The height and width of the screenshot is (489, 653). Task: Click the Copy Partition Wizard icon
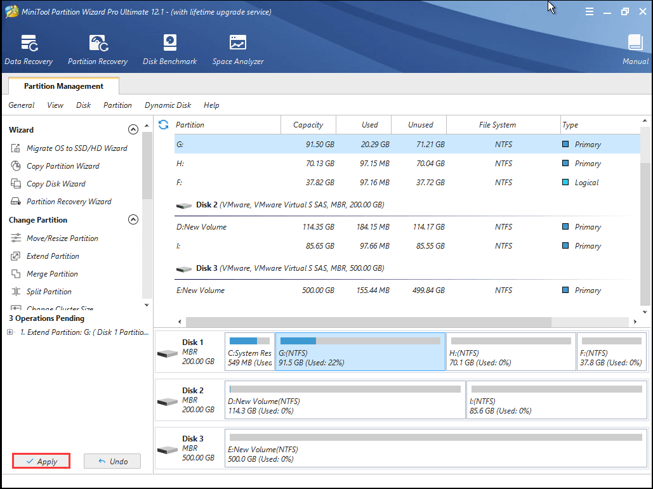pyautogui.click(x=16, y=166)
